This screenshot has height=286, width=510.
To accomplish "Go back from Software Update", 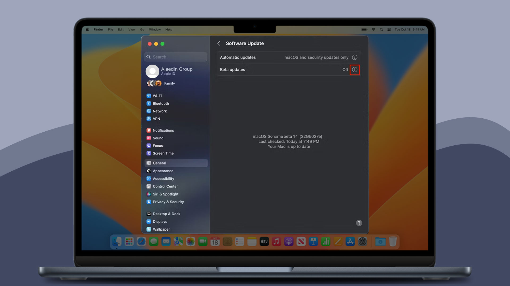I will point(219,43).
